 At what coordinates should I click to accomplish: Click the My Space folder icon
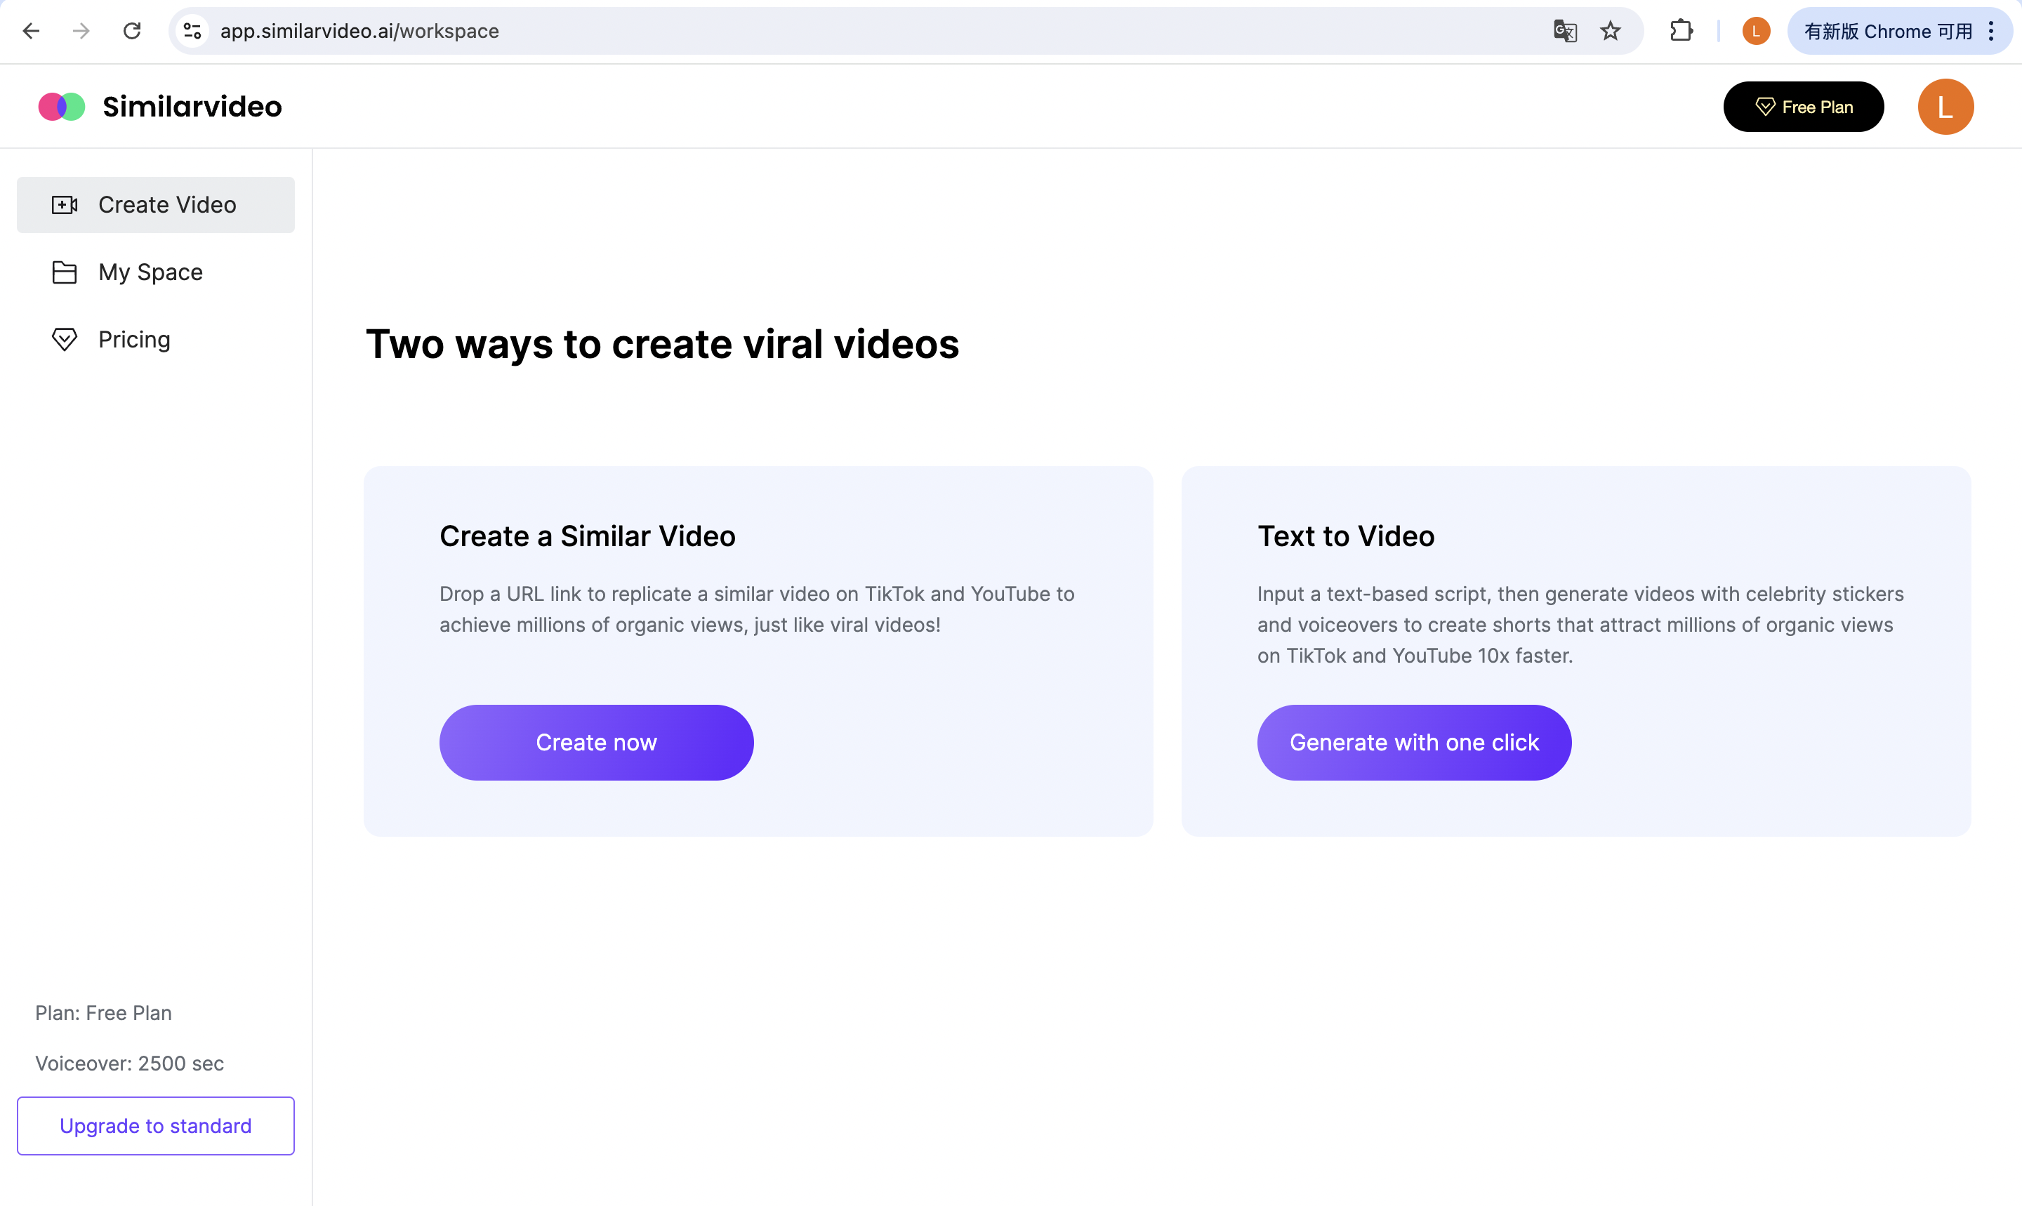[64, 272]
